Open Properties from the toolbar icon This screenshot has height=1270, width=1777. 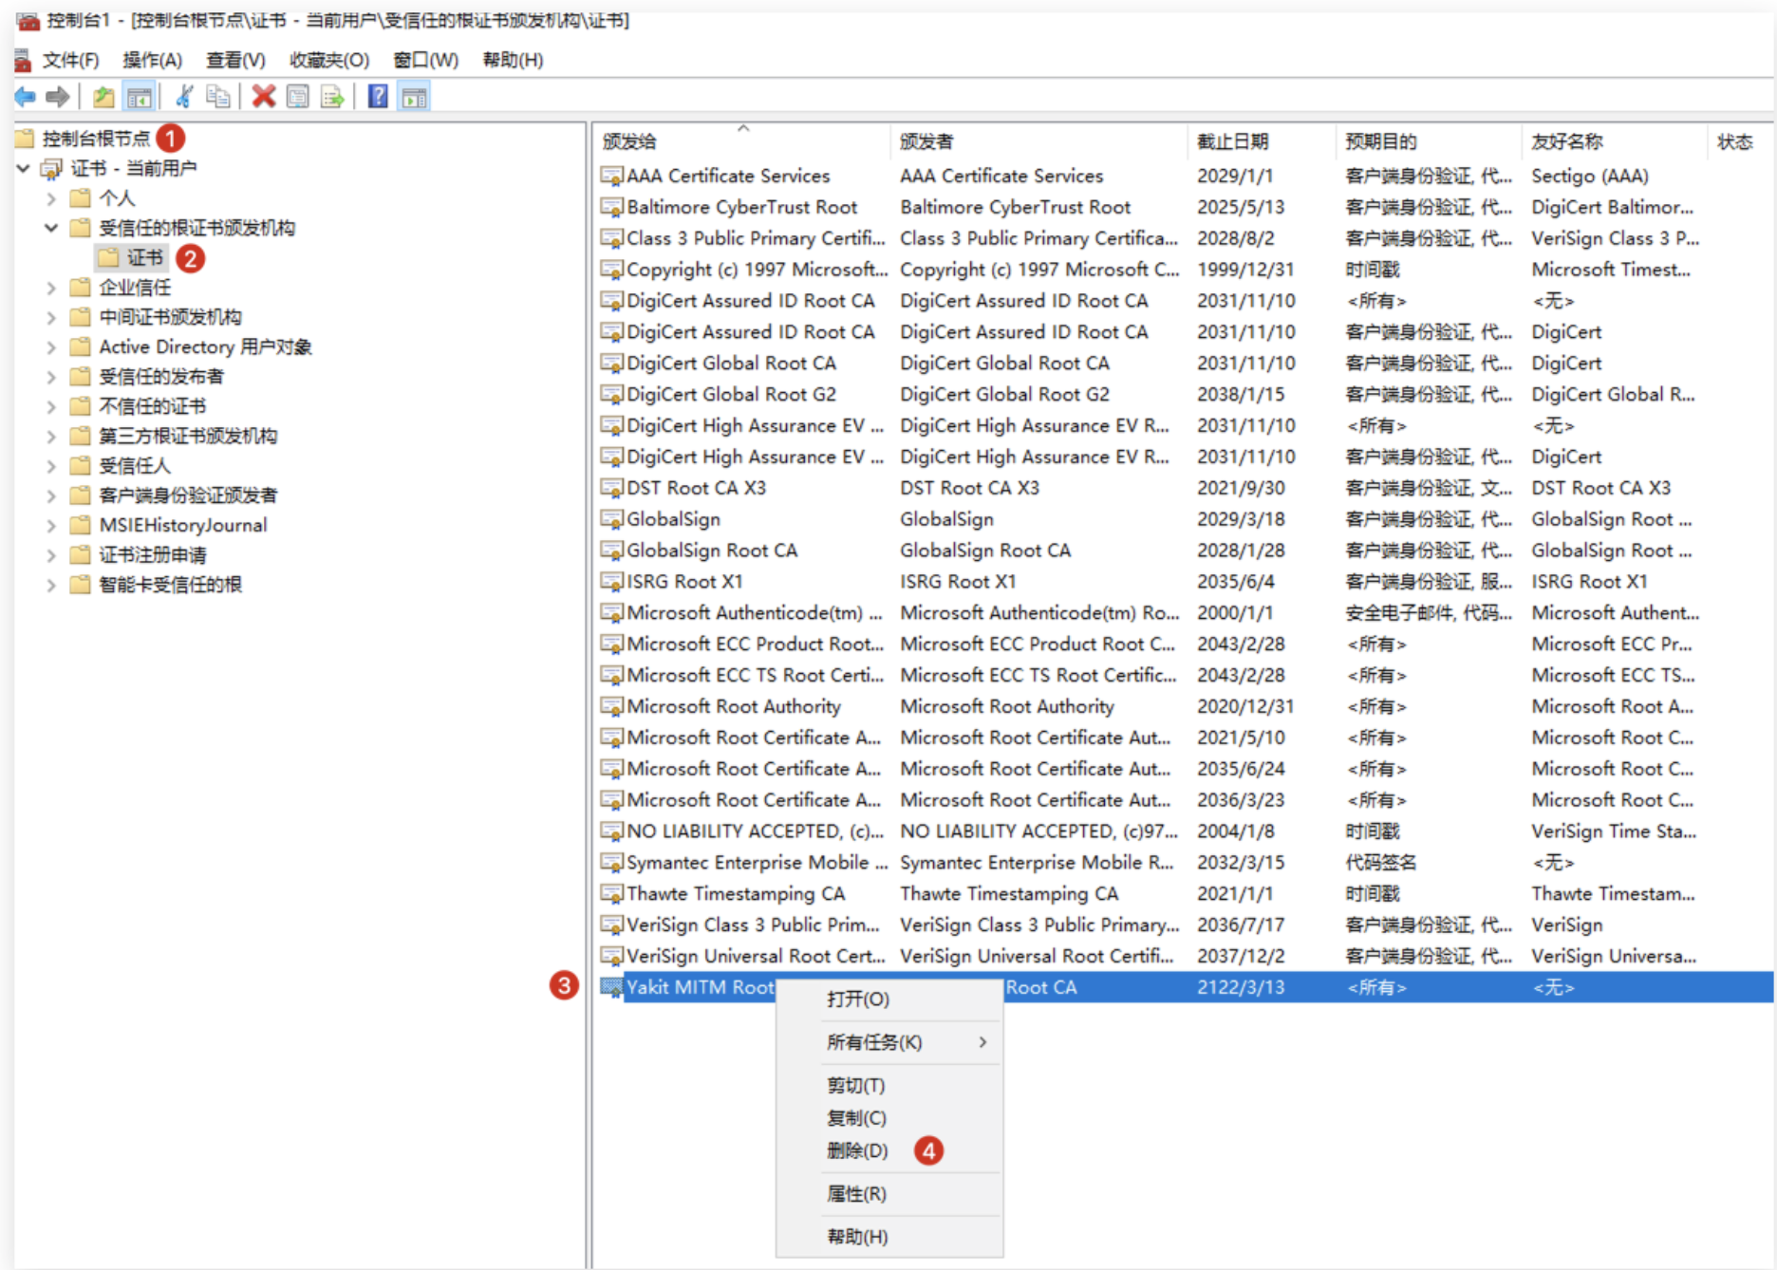[x=298, y=97]
